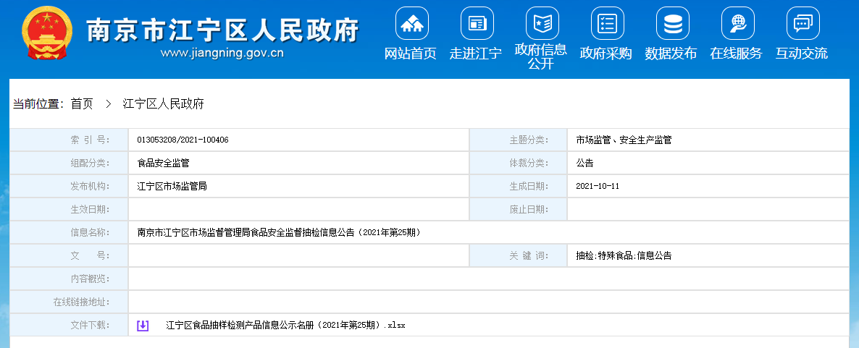The image size is (859, 348).
Task: Select 市场监管、安全生产监管 subject value
Action: pyautogui.click(x=624, y=140)
